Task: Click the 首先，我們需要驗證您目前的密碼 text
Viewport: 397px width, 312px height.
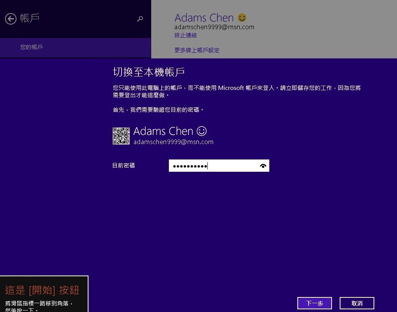Action: (x=158, y=110)
